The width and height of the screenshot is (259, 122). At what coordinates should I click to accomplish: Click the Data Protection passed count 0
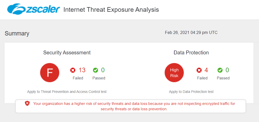227,70
